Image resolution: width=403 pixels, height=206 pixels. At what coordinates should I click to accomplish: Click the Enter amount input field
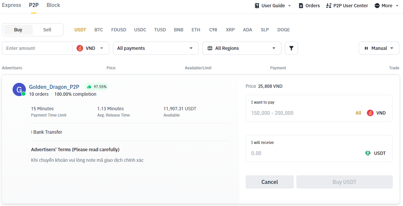tap(37, 48)
